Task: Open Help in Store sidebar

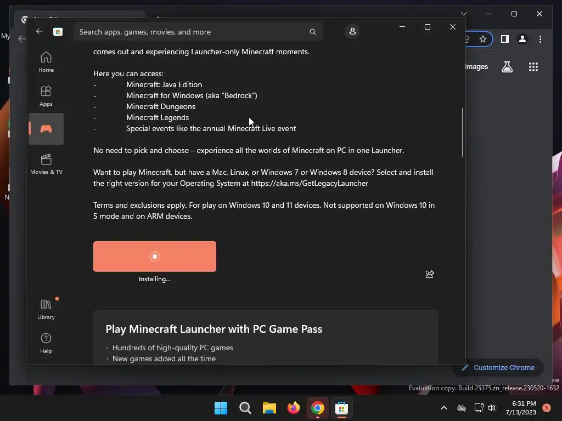Action: coord(46,343)
